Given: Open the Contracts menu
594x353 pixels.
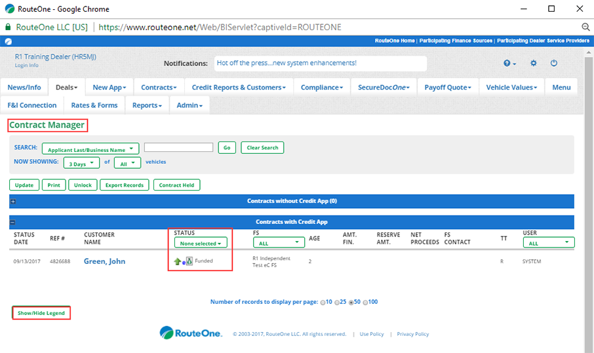Looking at the screenshot, I should point(159,87).
